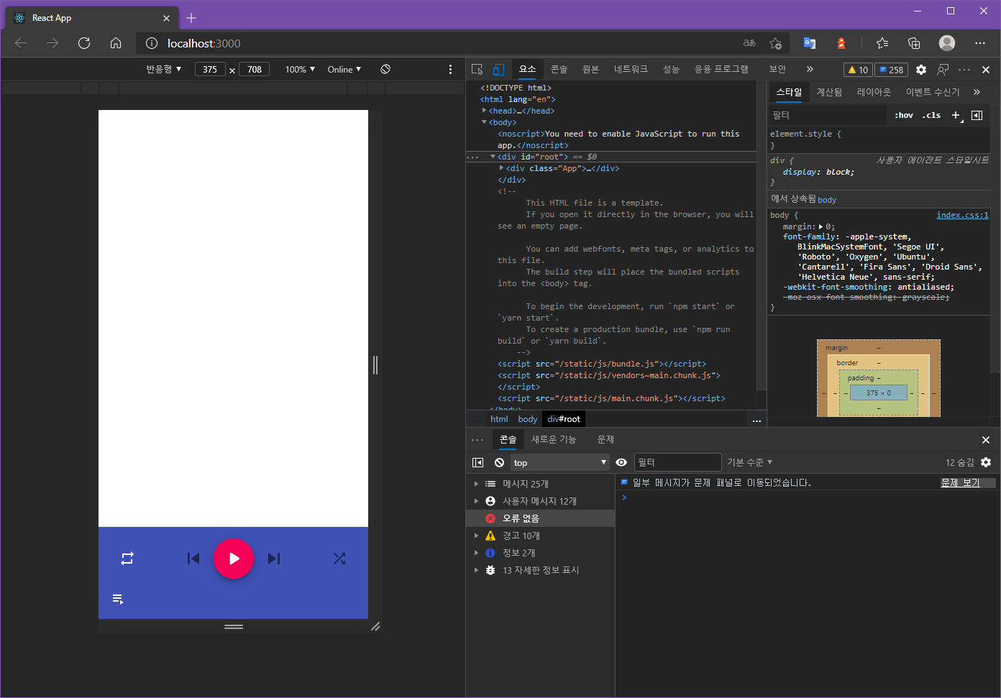The width and height of the screenshot is (1001, 698).
Task: Clear the console icon
Action: [x=499, y=462]
